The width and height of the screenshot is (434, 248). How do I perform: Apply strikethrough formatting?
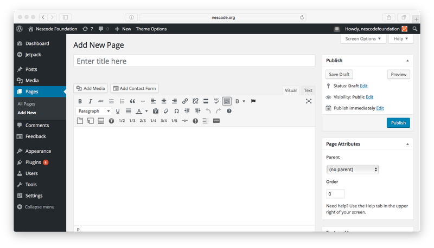click(101, 101)
